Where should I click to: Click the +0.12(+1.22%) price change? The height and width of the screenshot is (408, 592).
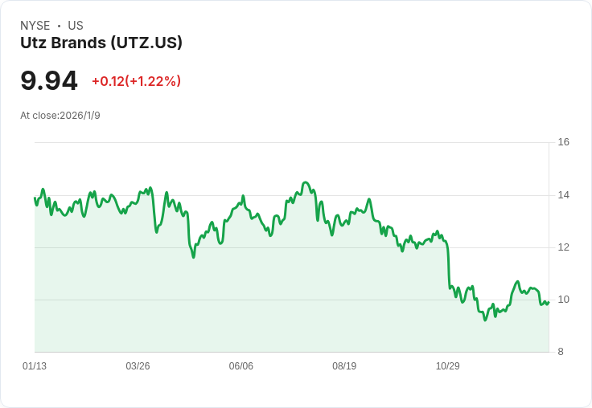(136, 81)
